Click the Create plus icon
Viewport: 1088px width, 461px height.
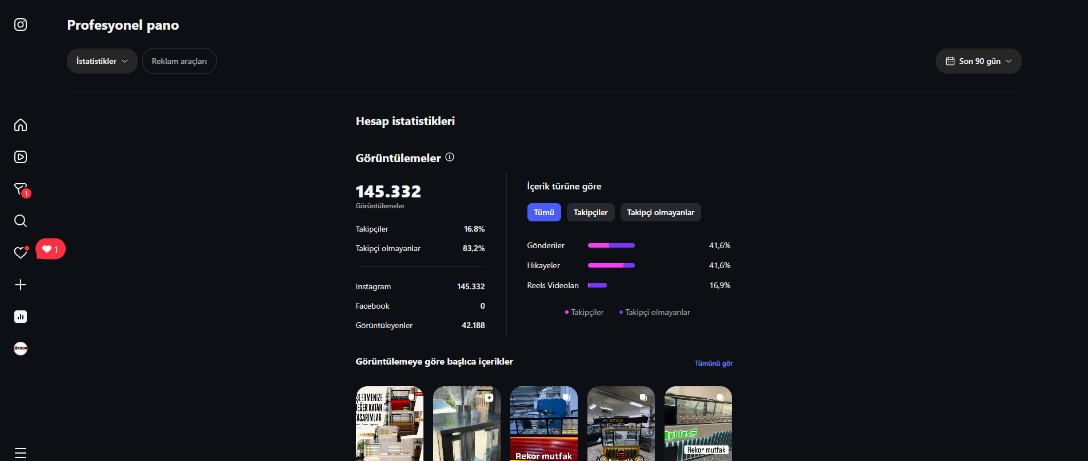pos(21,285)
